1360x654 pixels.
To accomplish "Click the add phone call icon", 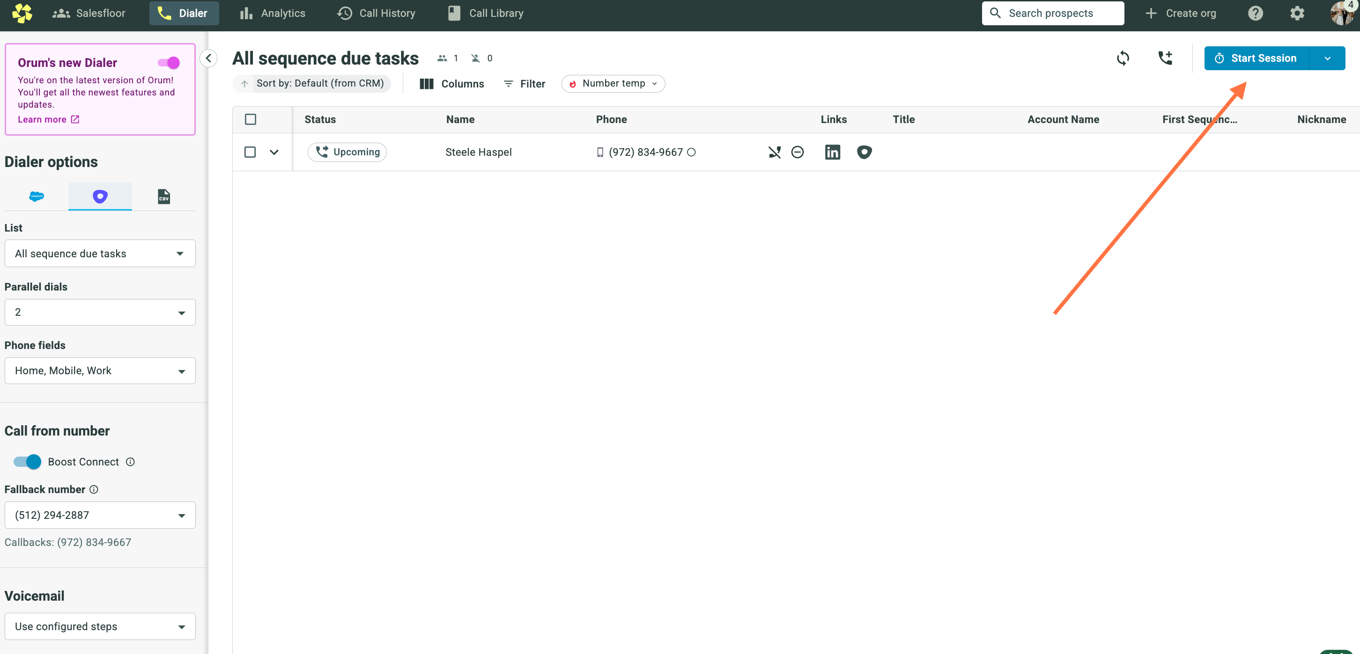I will [1165, 58].
